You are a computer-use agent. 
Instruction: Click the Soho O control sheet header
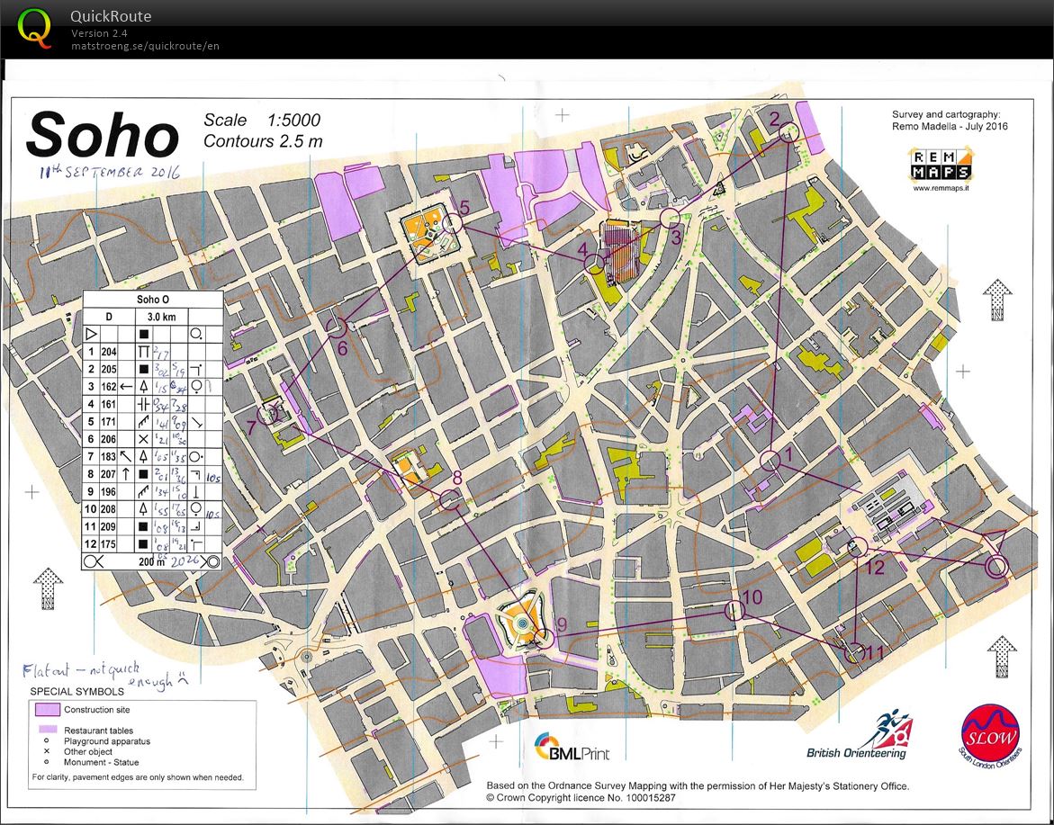[x=153, y=300]
